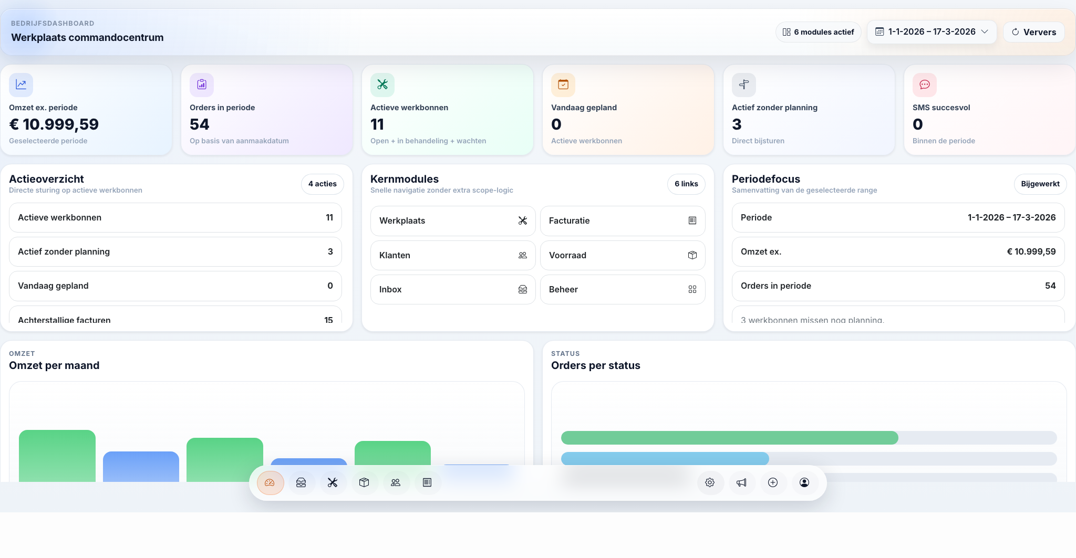Click the blue second bar in Orders per status
The width and height of the screenshot is (1076, 558).
tap(665, 459)
